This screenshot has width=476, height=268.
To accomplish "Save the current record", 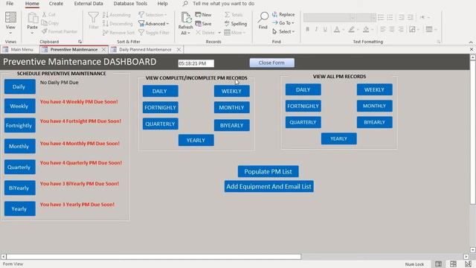I will pyautogui.click(x=203, y=24).
